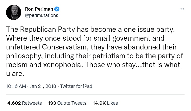Show the 193 Quote Tweets
Viewport: 191px width, 111px height.
pyautogui.click(x=67, y=103)
